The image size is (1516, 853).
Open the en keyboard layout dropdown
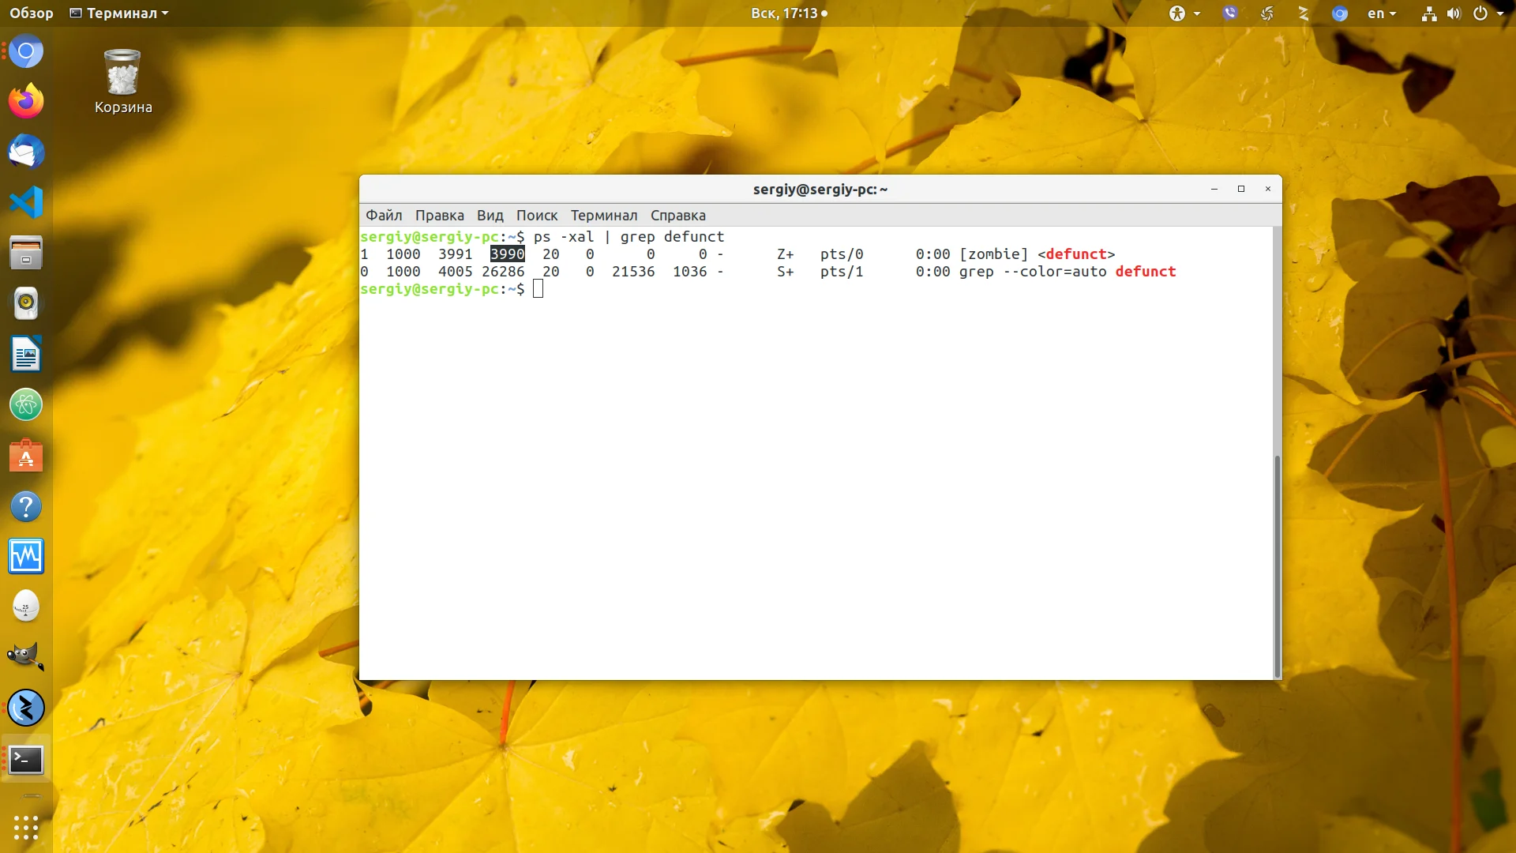tap(1381, 13)
